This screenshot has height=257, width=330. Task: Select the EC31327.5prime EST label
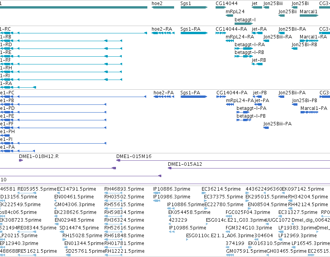pyautogui.click(x=298, y=212)
